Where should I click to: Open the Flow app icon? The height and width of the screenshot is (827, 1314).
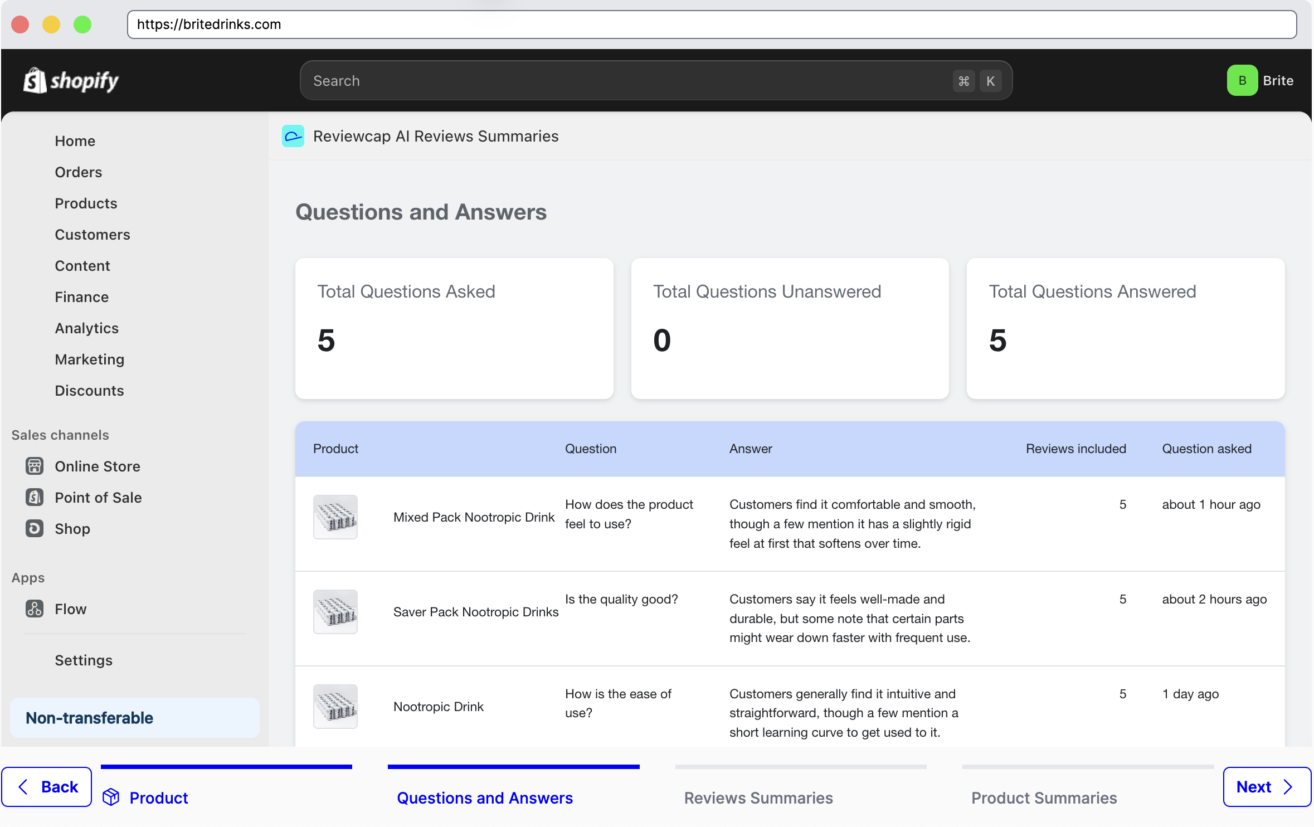coord(34,609)
